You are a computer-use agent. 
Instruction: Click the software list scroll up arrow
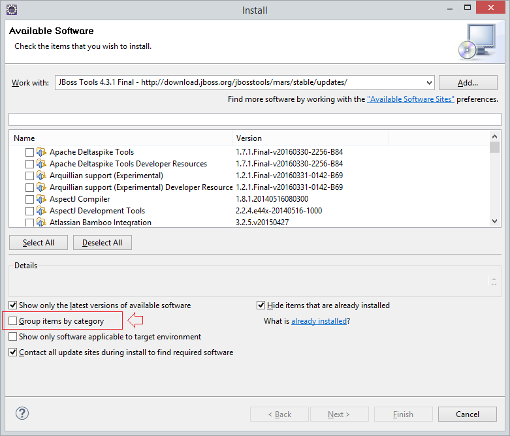tap(494, 136)
